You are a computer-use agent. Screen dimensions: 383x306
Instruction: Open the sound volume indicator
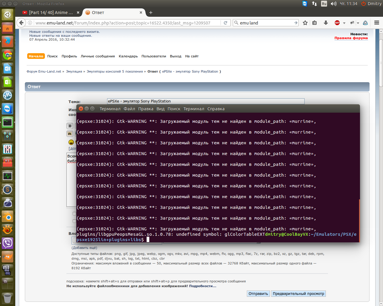click(x=333, y=4)
